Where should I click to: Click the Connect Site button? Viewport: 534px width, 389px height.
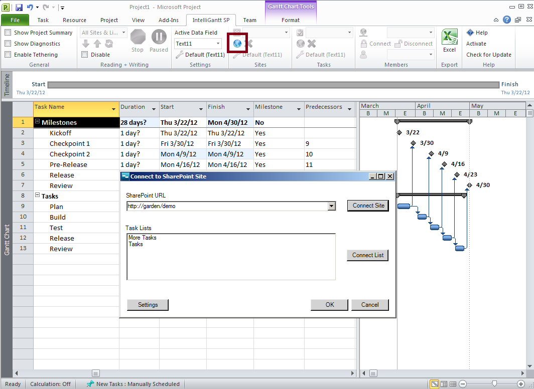point(368,206)
